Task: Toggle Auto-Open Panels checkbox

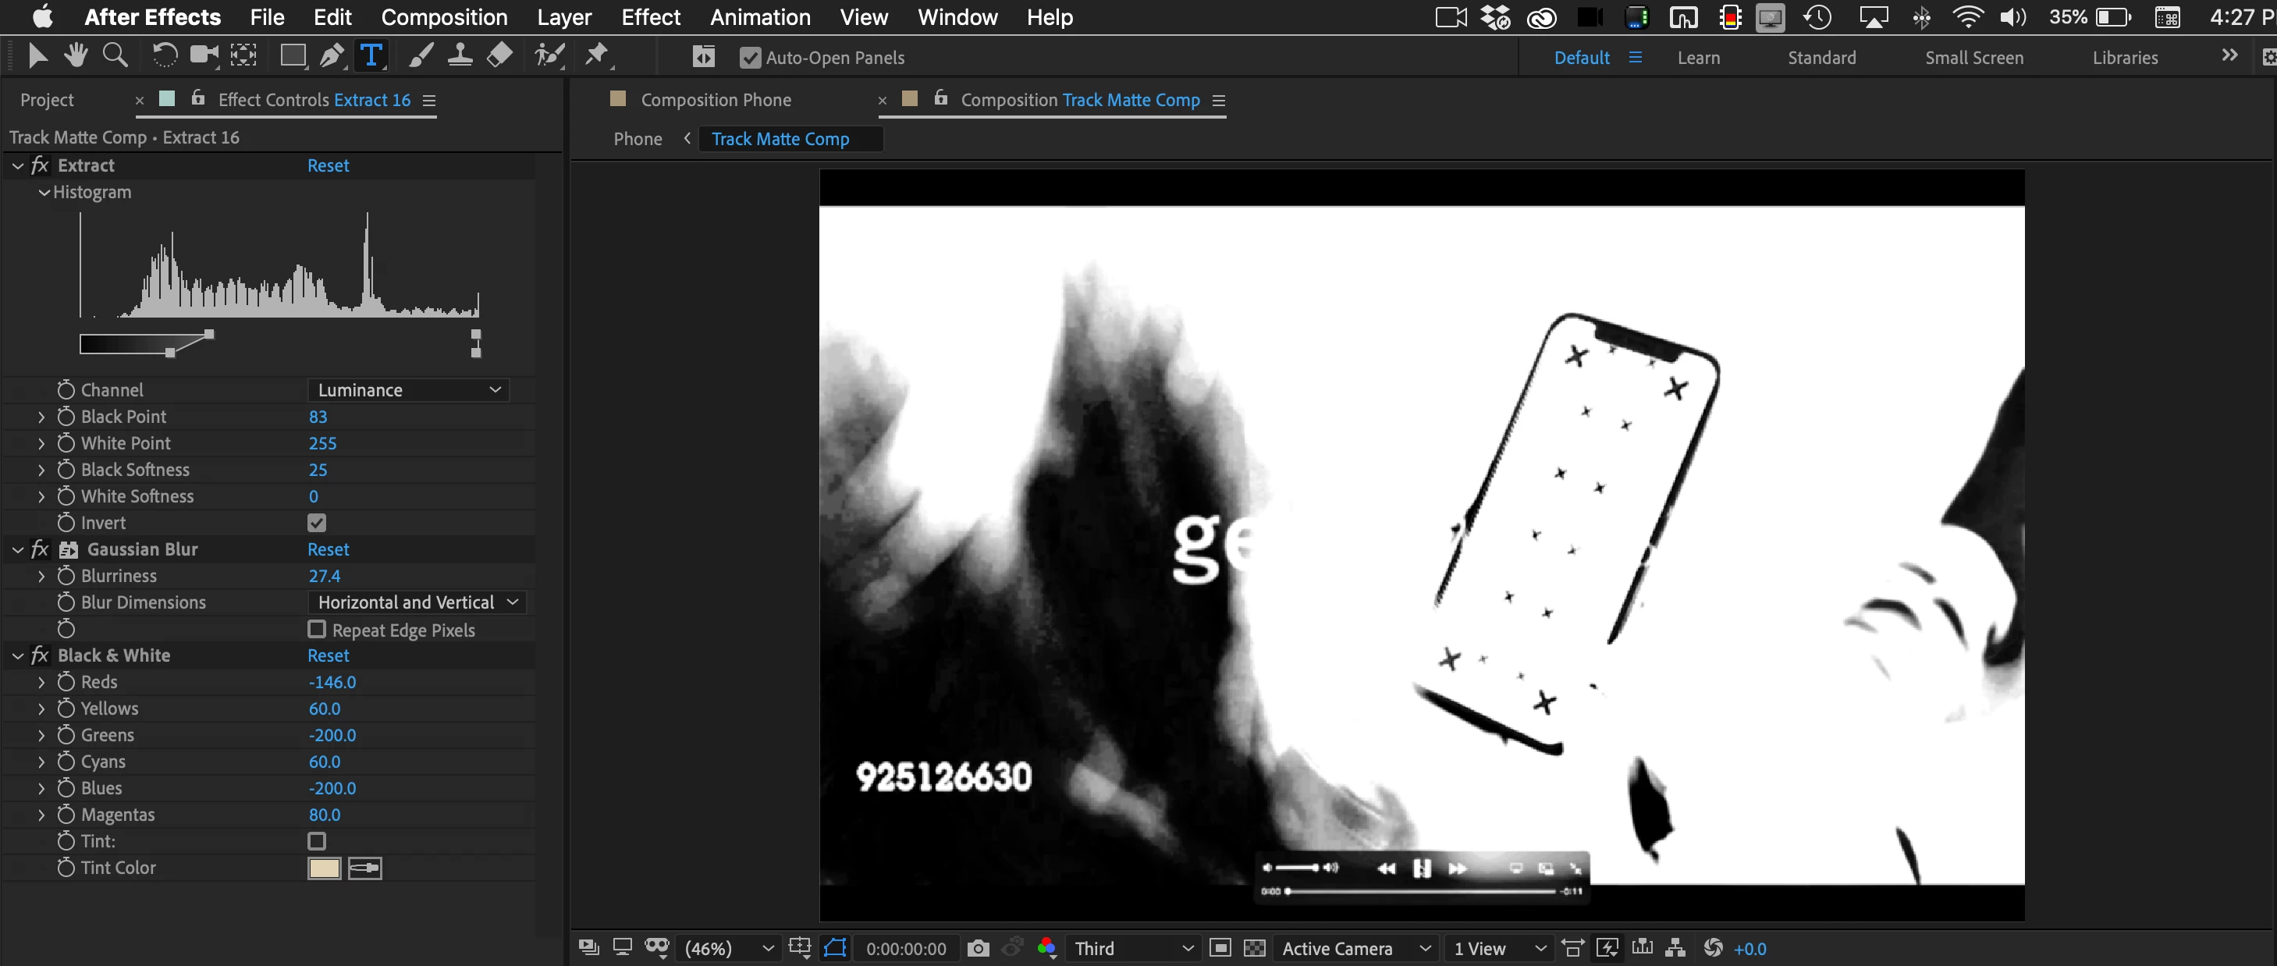Action: [x=750, y=58]
